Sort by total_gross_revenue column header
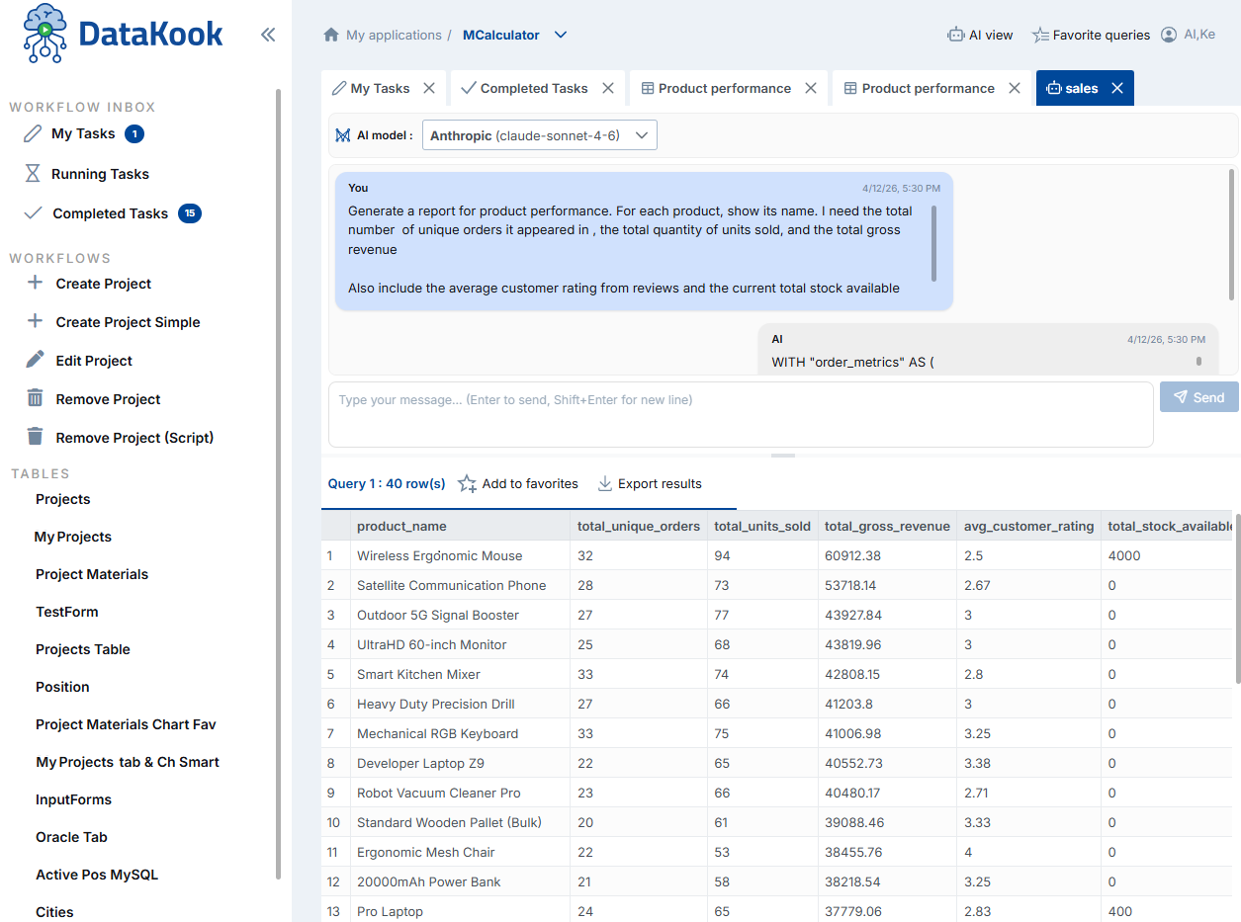 (887, 527)
